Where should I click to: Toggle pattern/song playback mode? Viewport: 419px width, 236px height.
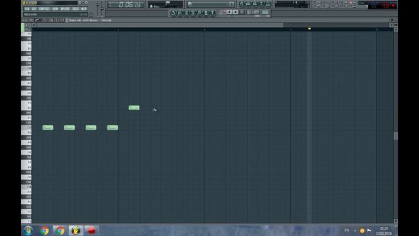tap(222, 12)
